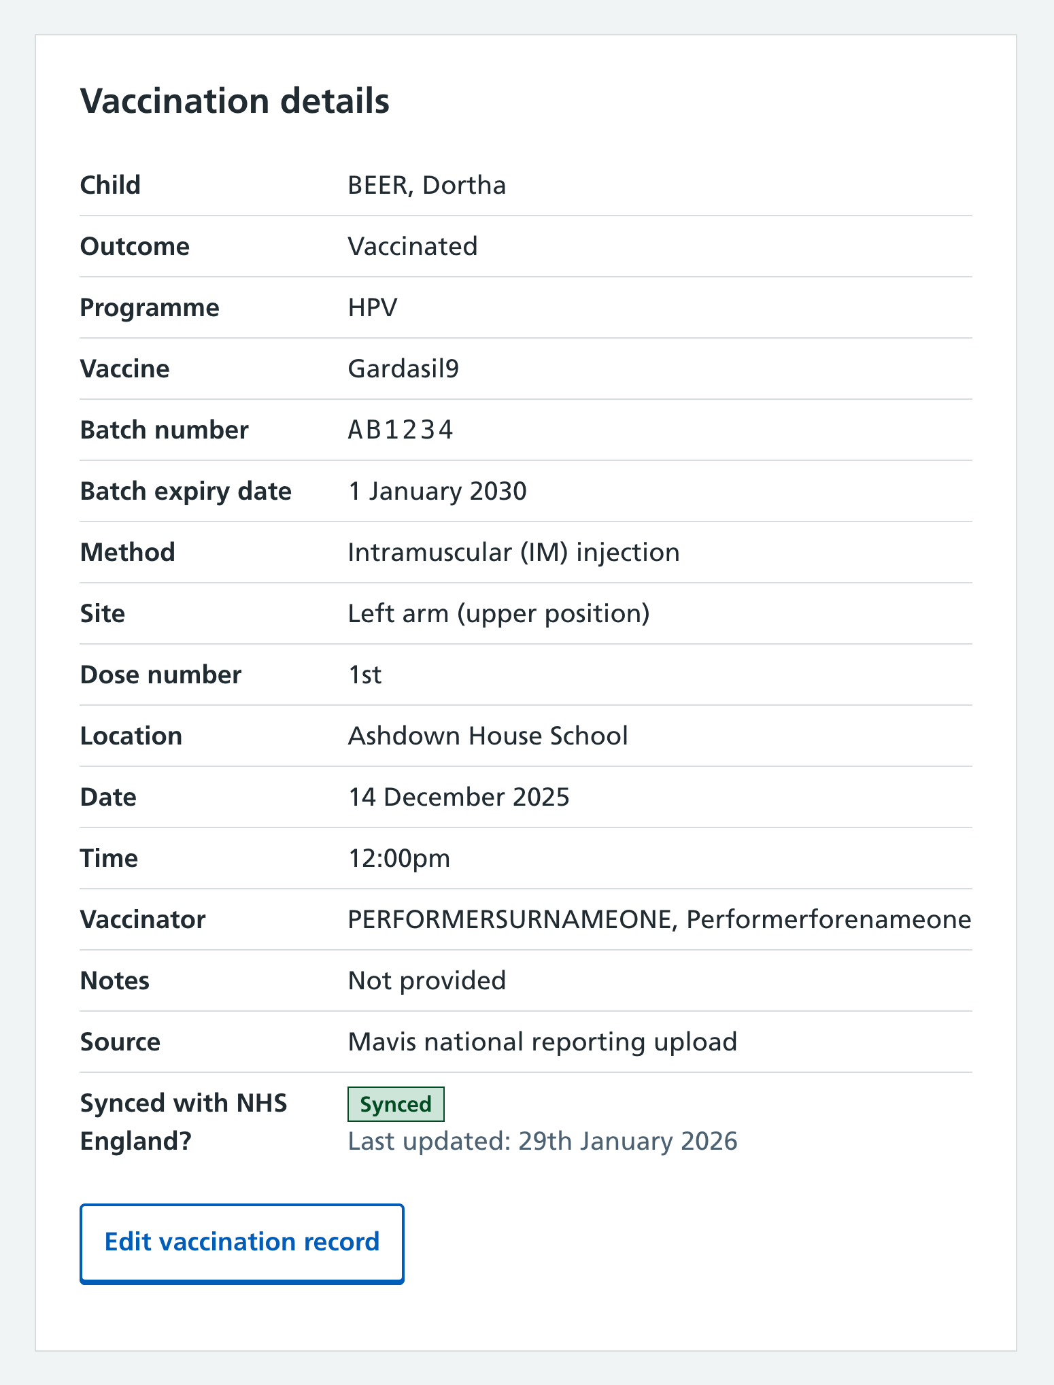Click the Left arm site value

click(x=498, y=613)
